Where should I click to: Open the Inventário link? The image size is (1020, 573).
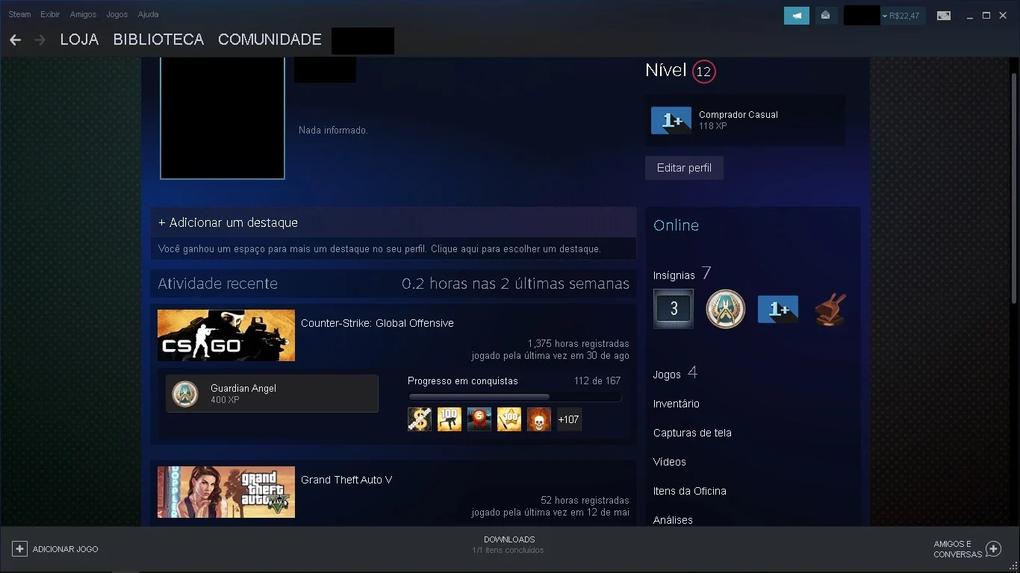pos(677,404)
